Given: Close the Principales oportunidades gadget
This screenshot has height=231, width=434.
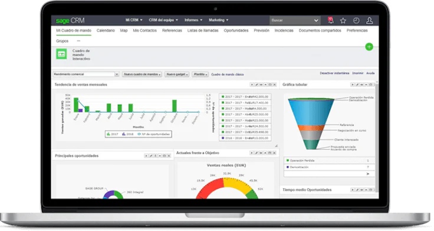Looking at the screenshot, I should 169,156.
